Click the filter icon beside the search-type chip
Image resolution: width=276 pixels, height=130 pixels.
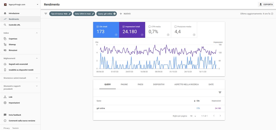(x=46, y=14)
